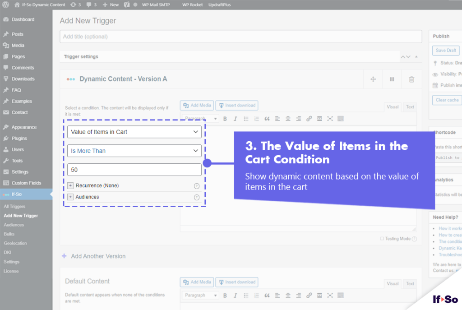
Task: Insert bulleted list in Version A editor
Action: 246,119
